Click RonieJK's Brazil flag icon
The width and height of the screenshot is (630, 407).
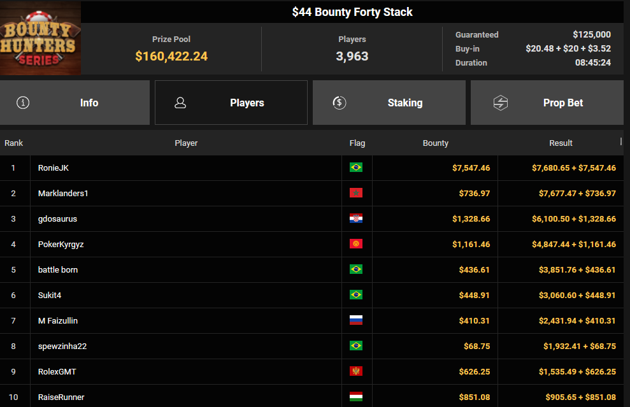(356, 168)
